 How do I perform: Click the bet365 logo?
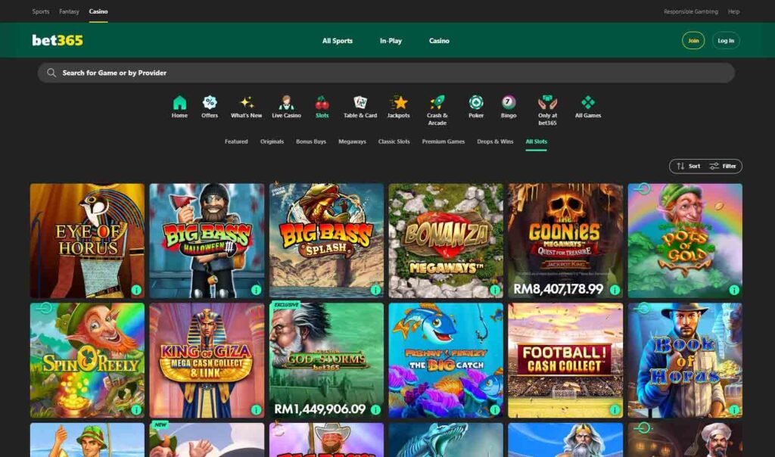(x=58, y=40)
